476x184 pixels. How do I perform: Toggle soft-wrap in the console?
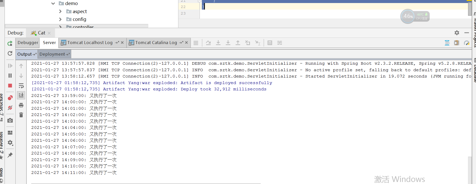tap(21, 86)
